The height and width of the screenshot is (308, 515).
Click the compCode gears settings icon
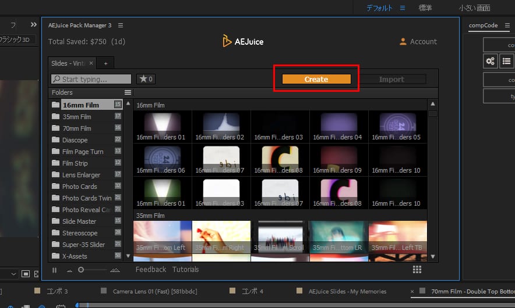491,61
